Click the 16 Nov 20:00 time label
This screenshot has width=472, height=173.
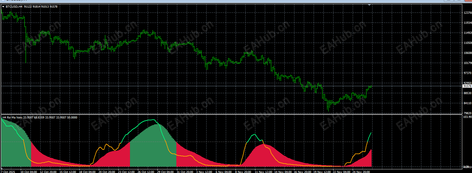tap(302, 171)
